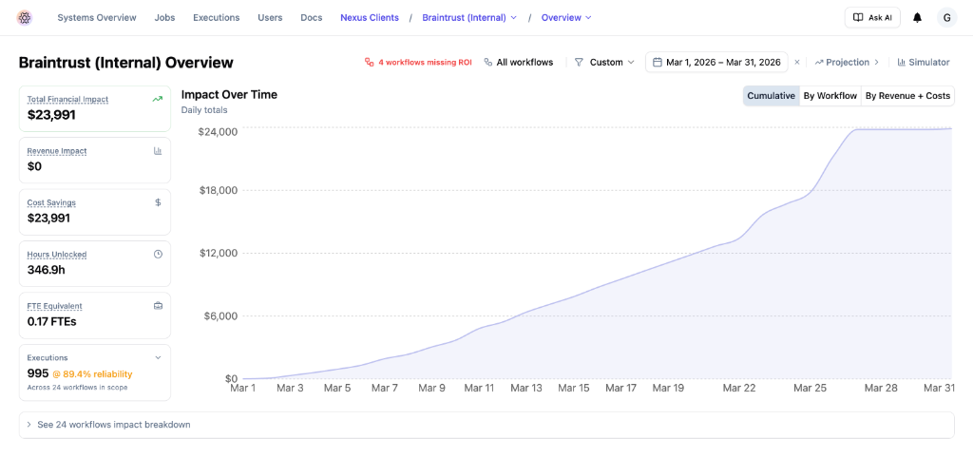Click the Projection trend line icon
The image size is (973, 458).
point(819,62)
